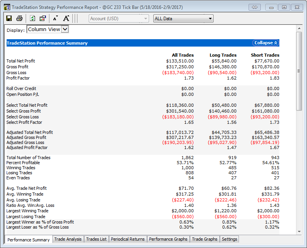Image resolution: width=307 pixels, height=248 pixels.
Task: Click the $1,220.00 largest long winning trade
Action: [x=225, y=211]
